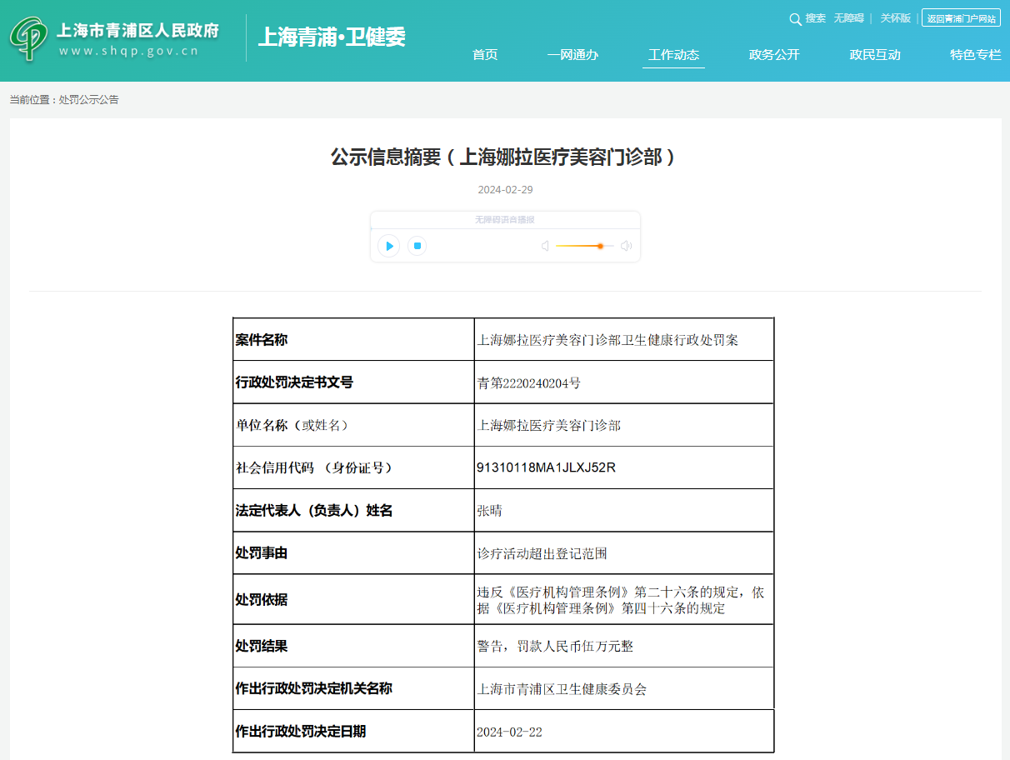This screenshot has width=1010, height=760.
Task: Open the 首页 navigation tab
Action: 485,55
